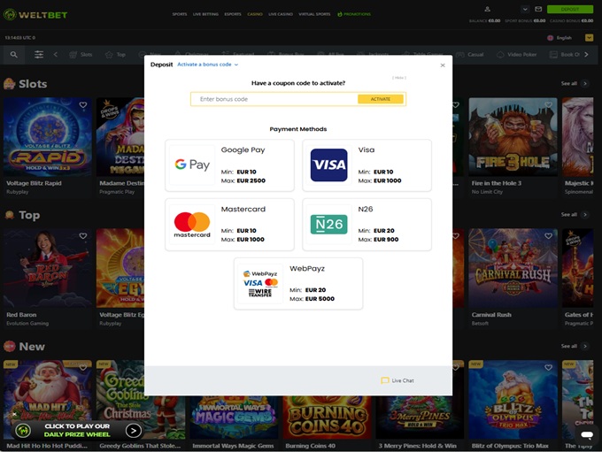Expand the Activate a bonus code dropdown
602x452 pixels.
(x=207, y=65)
